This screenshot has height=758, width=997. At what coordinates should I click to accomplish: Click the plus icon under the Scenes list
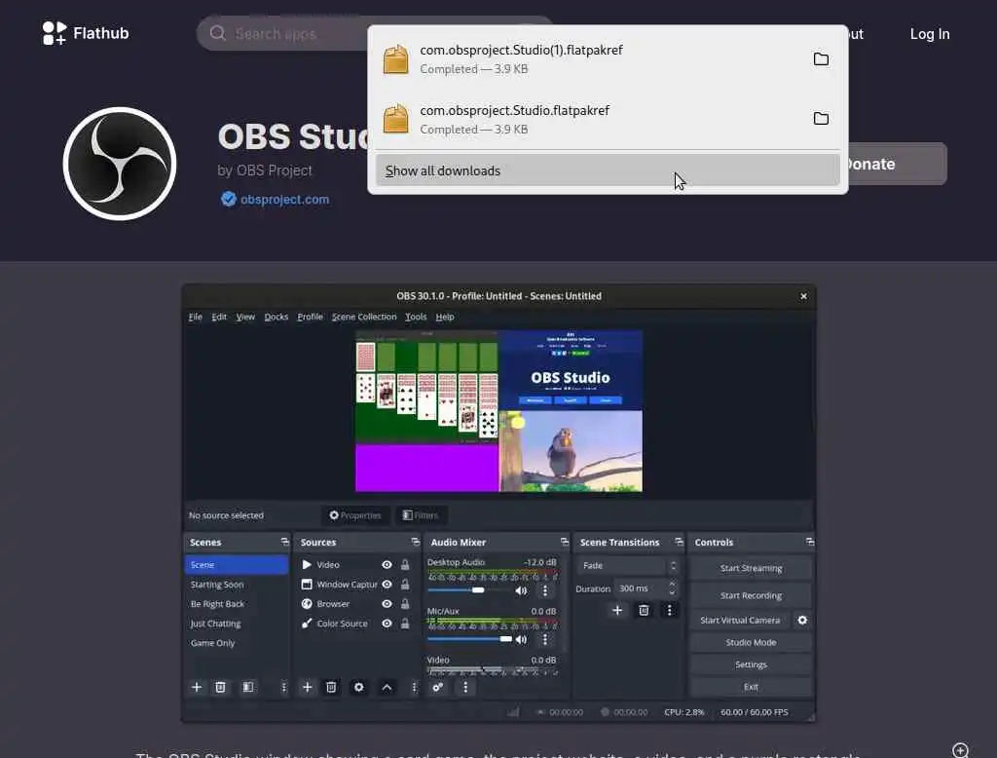197,687
